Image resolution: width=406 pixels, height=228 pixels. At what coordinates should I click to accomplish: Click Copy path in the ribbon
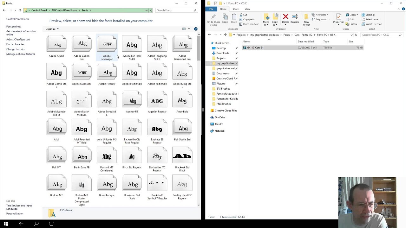(x=247, y=19)
